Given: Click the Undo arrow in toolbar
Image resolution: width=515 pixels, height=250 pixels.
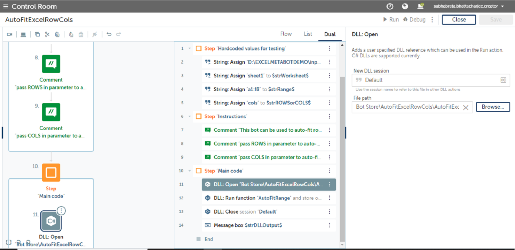Looking at the screenshot, I should tap(109, 34).
